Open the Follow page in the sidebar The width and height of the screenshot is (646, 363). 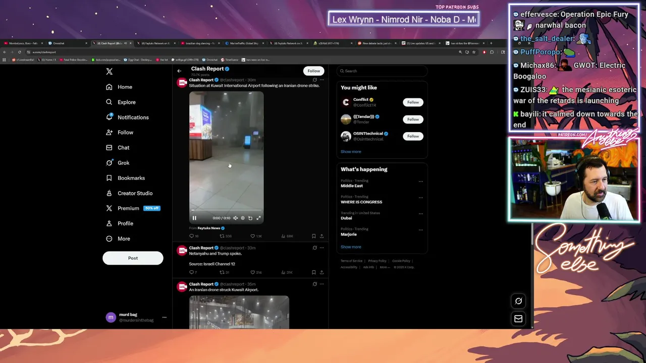click(x=120, y=132)
